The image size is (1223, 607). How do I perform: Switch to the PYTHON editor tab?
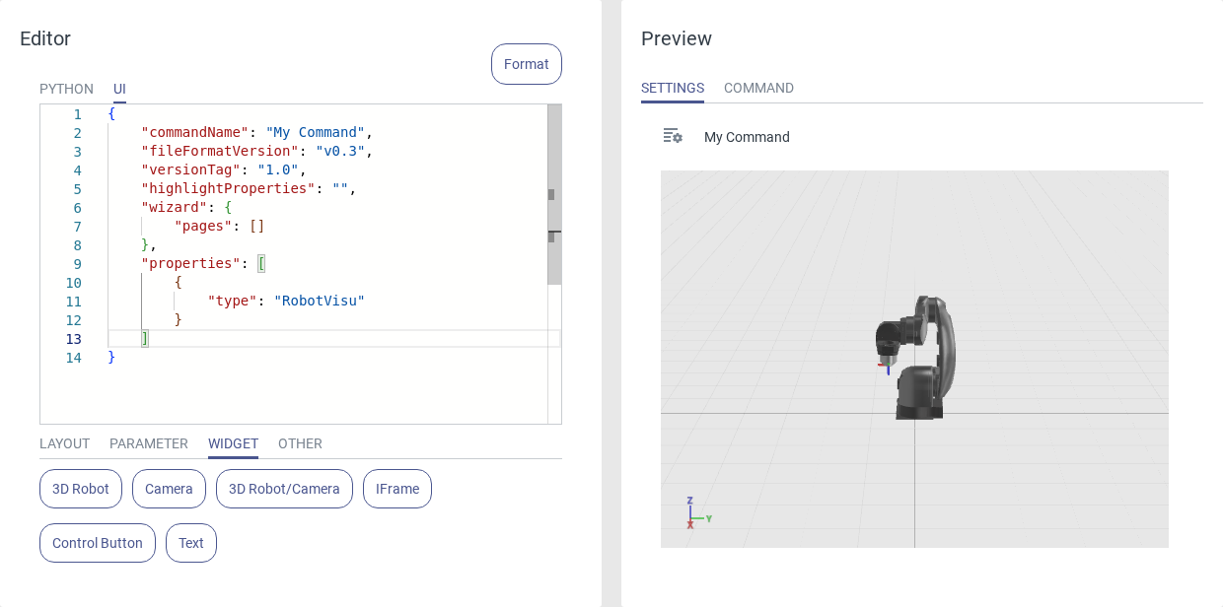[66, 89]
